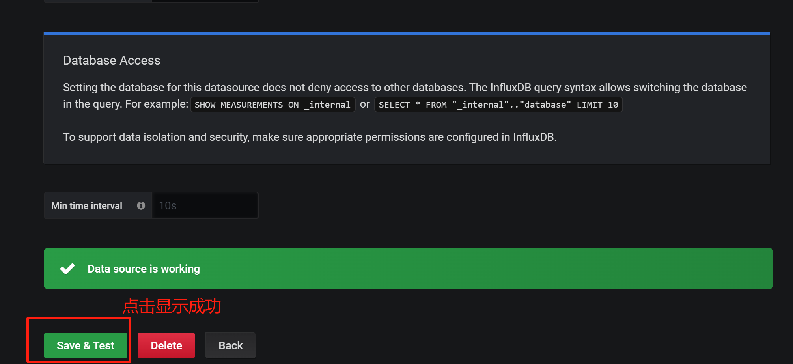The image size is (793, 364).
Task: Click the "in the query. For example:" text
Action: tap(125, 104)
